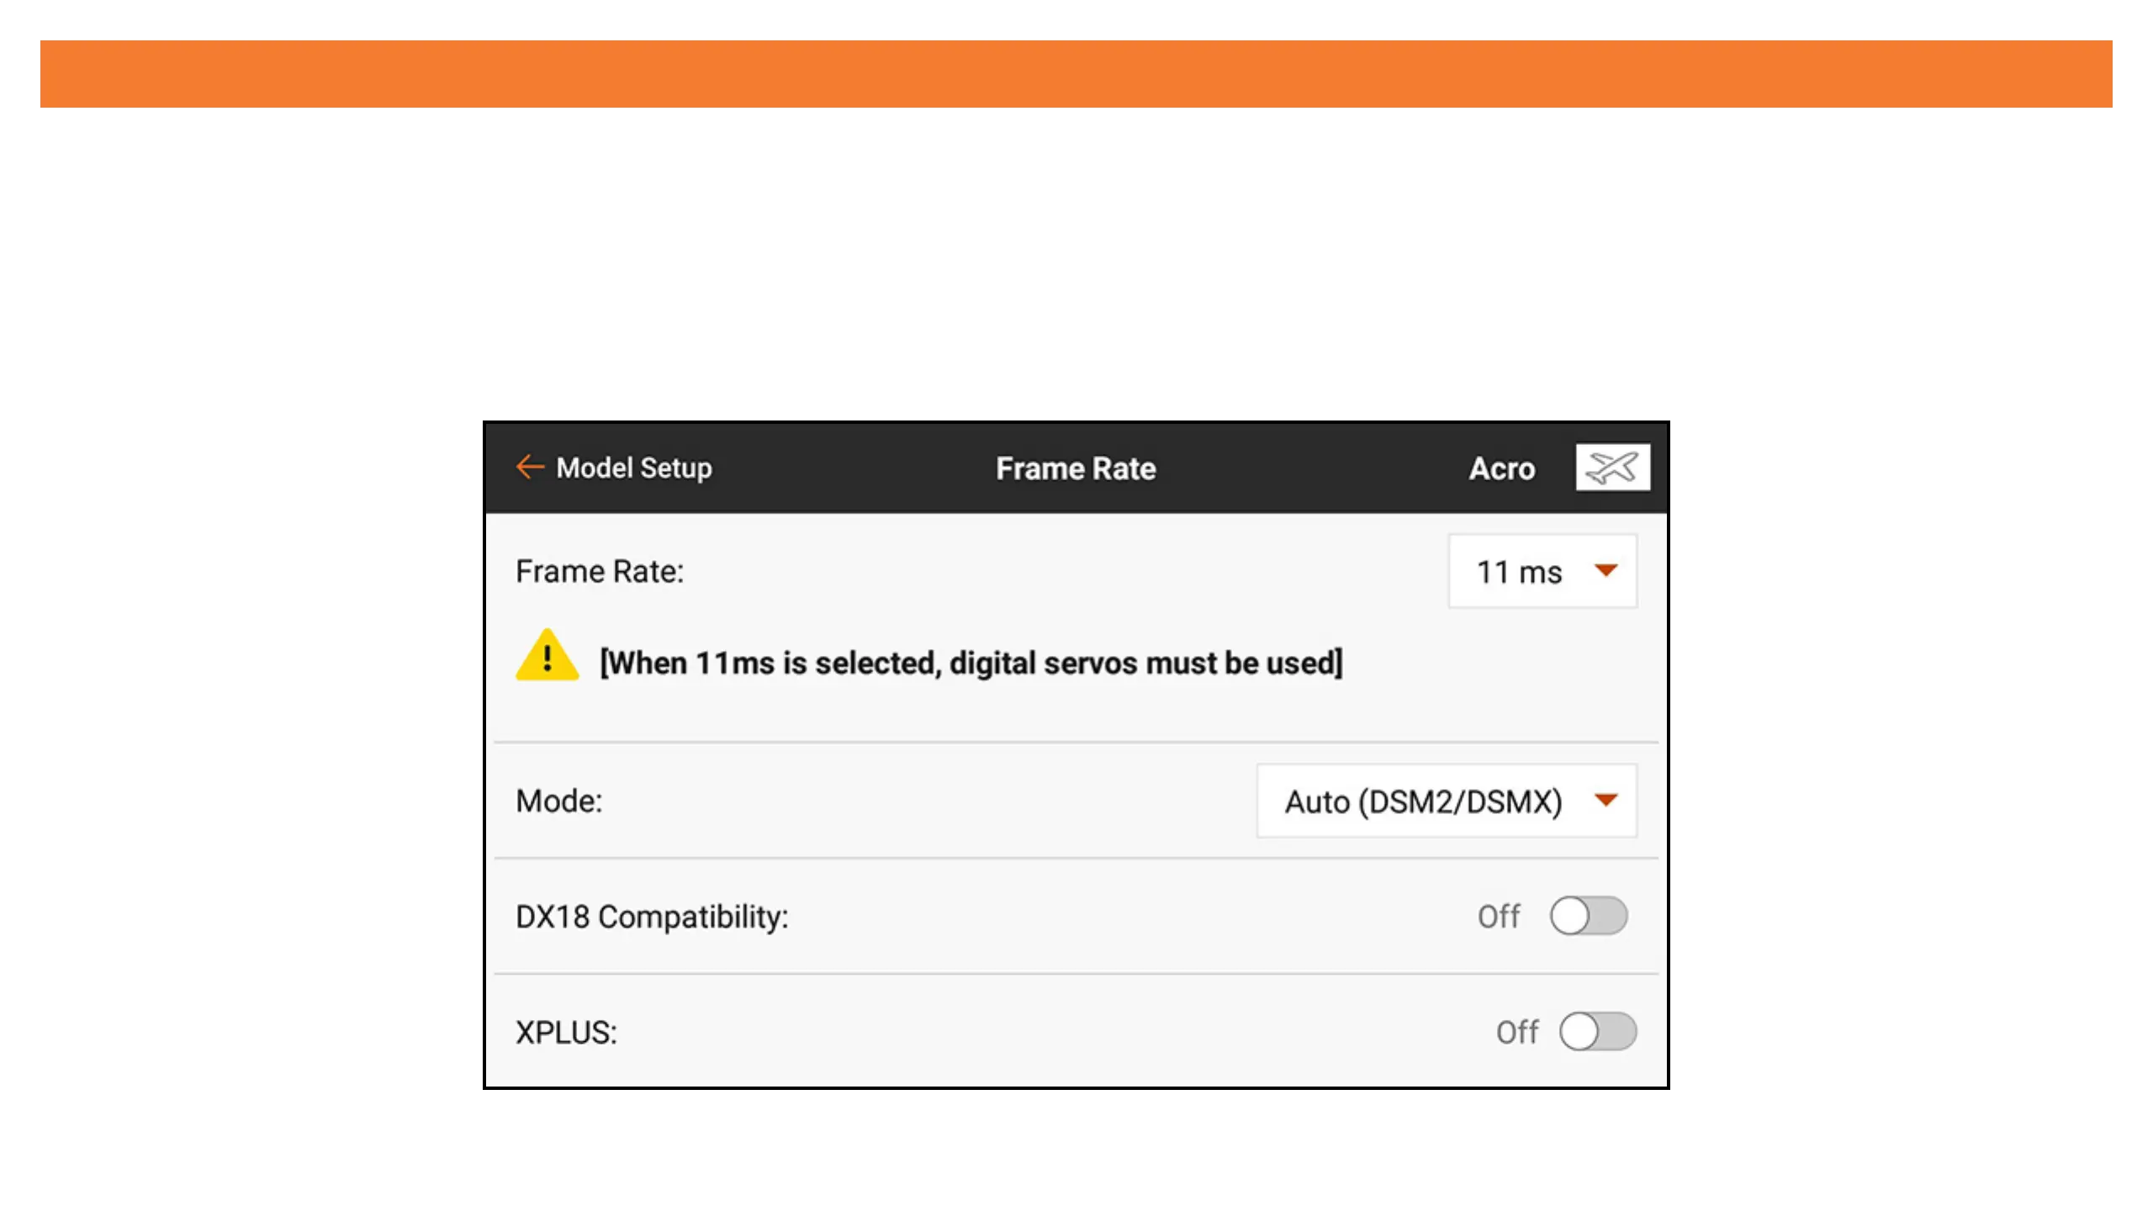Image resolution: width=2153 pixels, height=1211 pixels.
Task: Click the digital servos warning message
Action: 971,663
